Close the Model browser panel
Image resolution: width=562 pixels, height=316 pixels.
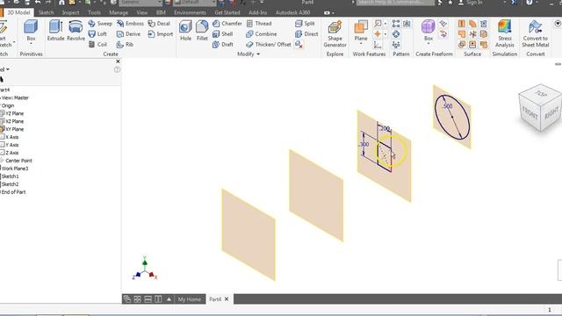[x=118, y=61]
